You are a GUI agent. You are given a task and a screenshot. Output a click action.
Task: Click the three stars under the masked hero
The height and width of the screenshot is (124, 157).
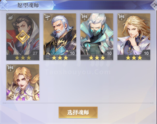pos(97,58)
